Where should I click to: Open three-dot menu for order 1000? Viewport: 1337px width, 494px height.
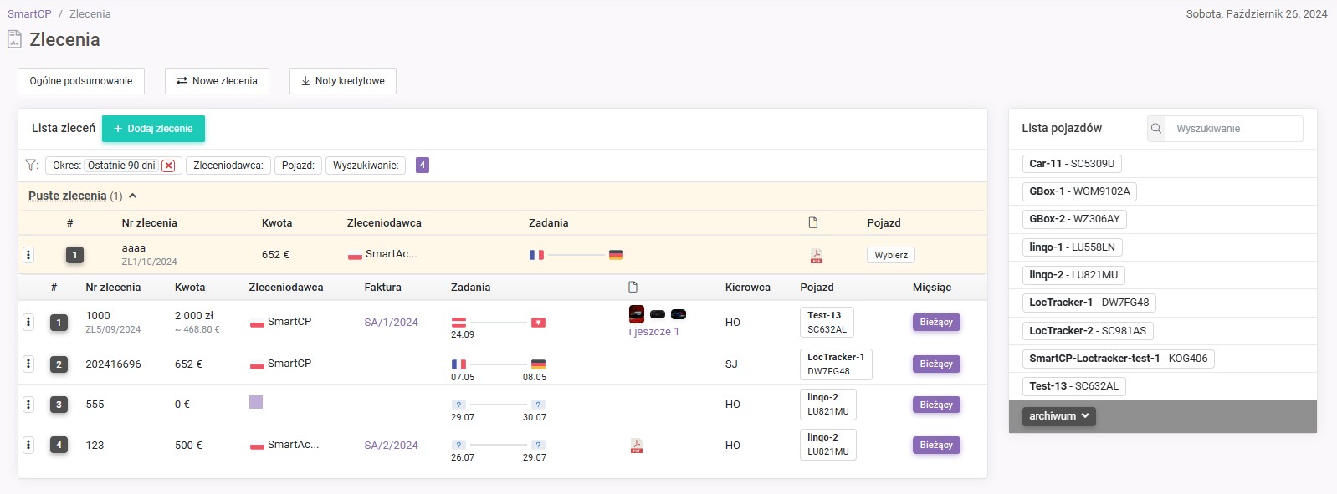click(28, 322)
